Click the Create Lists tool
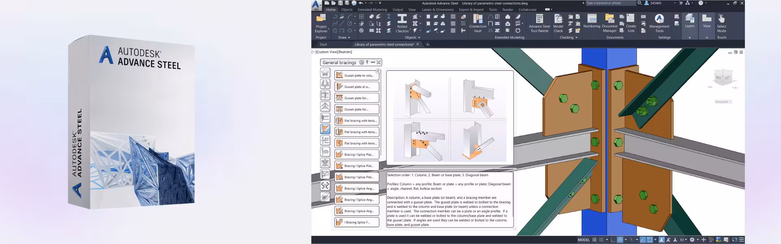This screenshot has width=781, height=244. (631, 23)
